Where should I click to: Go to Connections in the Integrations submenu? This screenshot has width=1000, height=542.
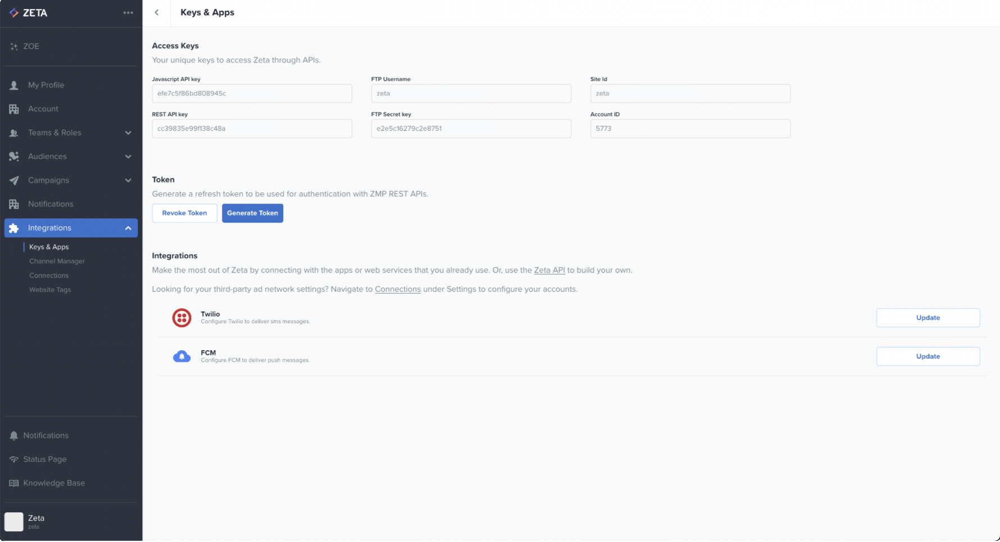(49, 276)
